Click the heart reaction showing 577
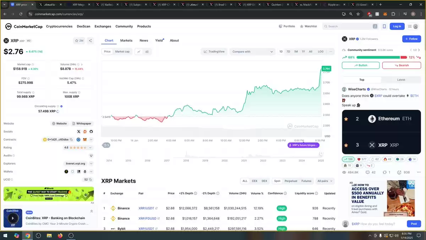 (362, 159)
